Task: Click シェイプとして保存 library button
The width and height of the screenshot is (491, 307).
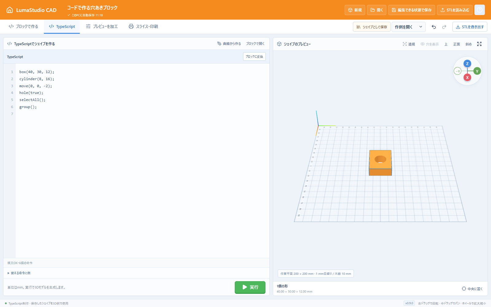Action: pos(372,27)
